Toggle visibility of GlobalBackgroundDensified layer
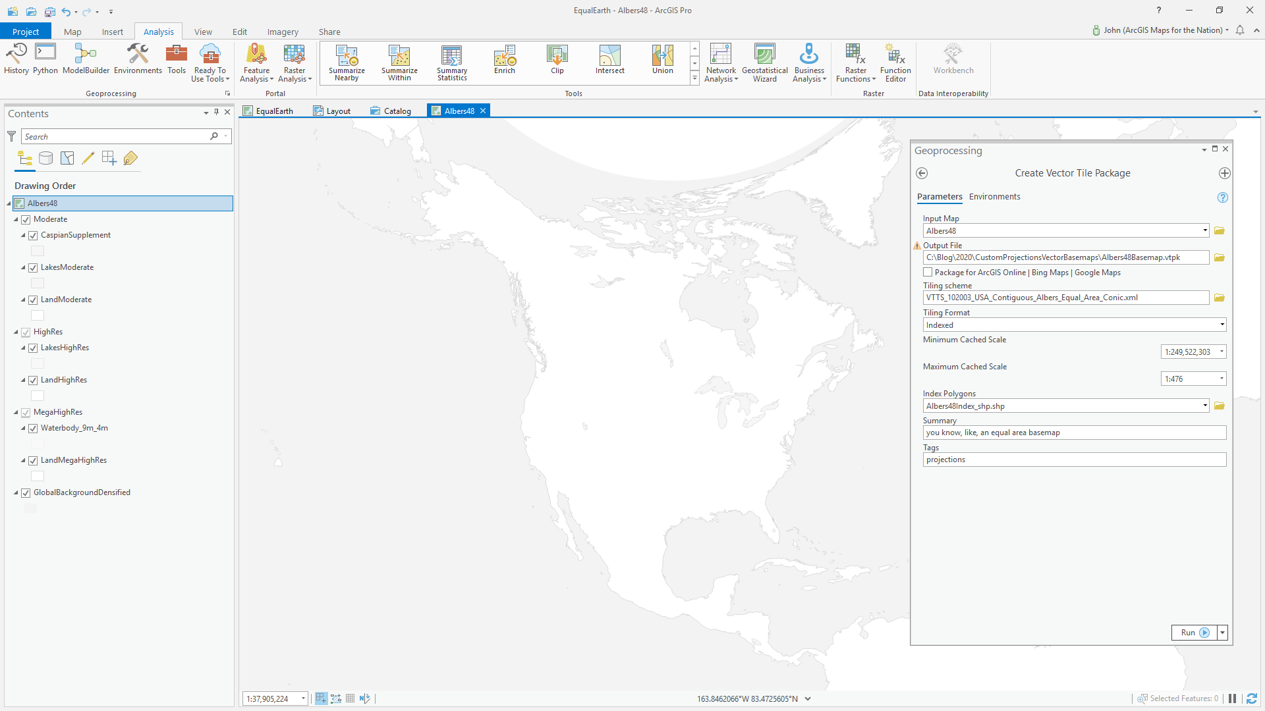This screenshot has width=1265, height=711. tap(26, 493)
